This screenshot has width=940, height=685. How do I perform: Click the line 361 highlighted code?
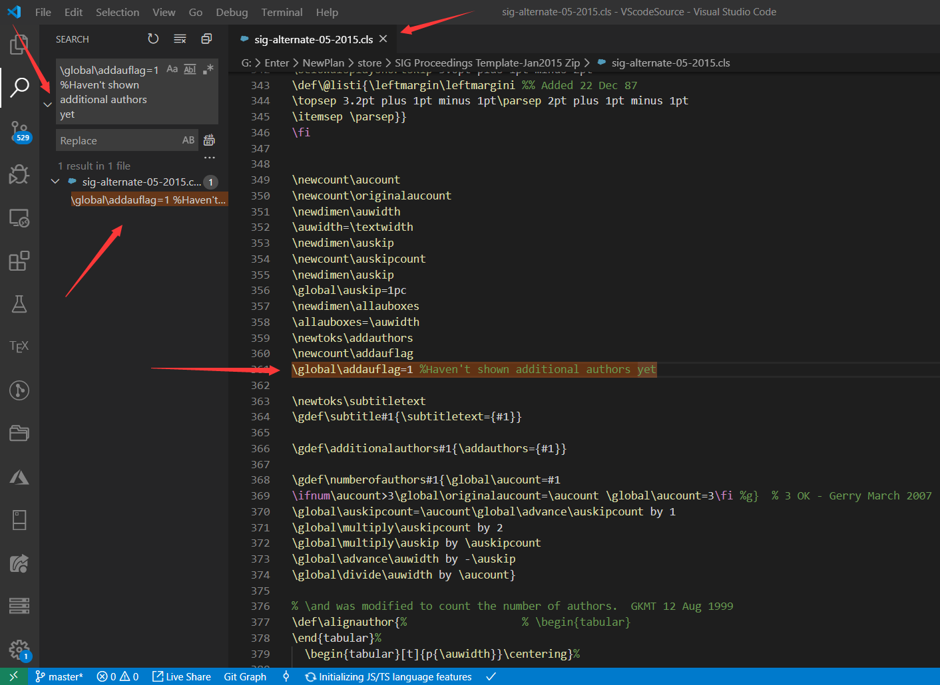(474, 369)
